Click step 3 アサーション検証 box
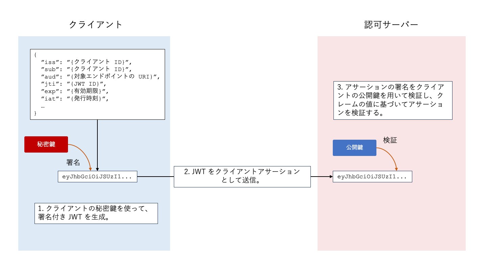Image resolution: width=487 pixels, height=274 pixels. pos(393,100)
